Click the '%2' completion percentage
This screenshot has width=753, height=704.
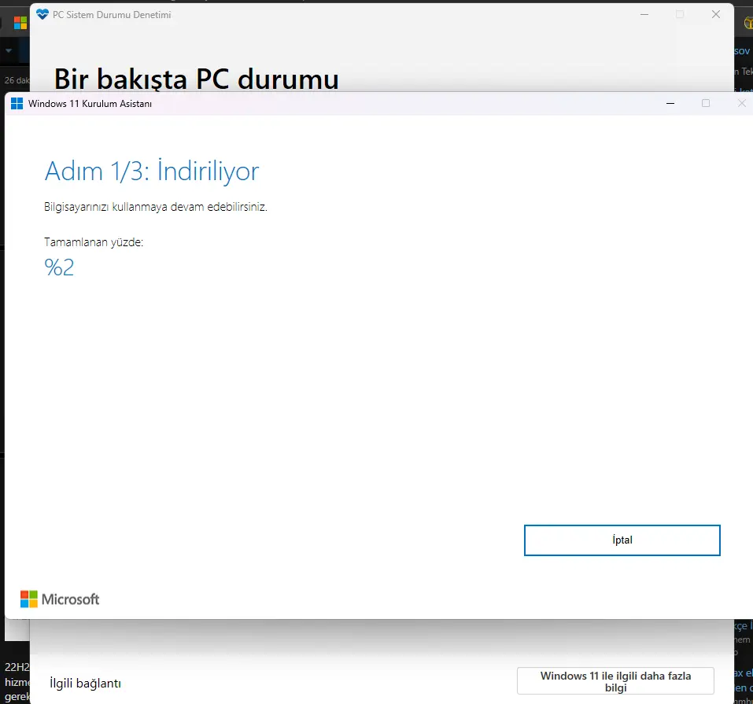tap(59, 267)
